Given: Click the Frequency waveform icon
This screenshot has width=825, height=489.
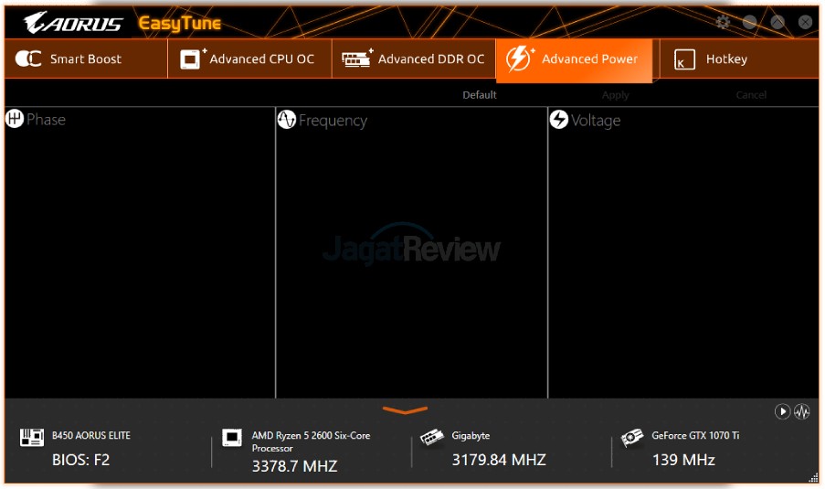Looking at the screenshot, I should pyautogui.click(x=287, y=120).
